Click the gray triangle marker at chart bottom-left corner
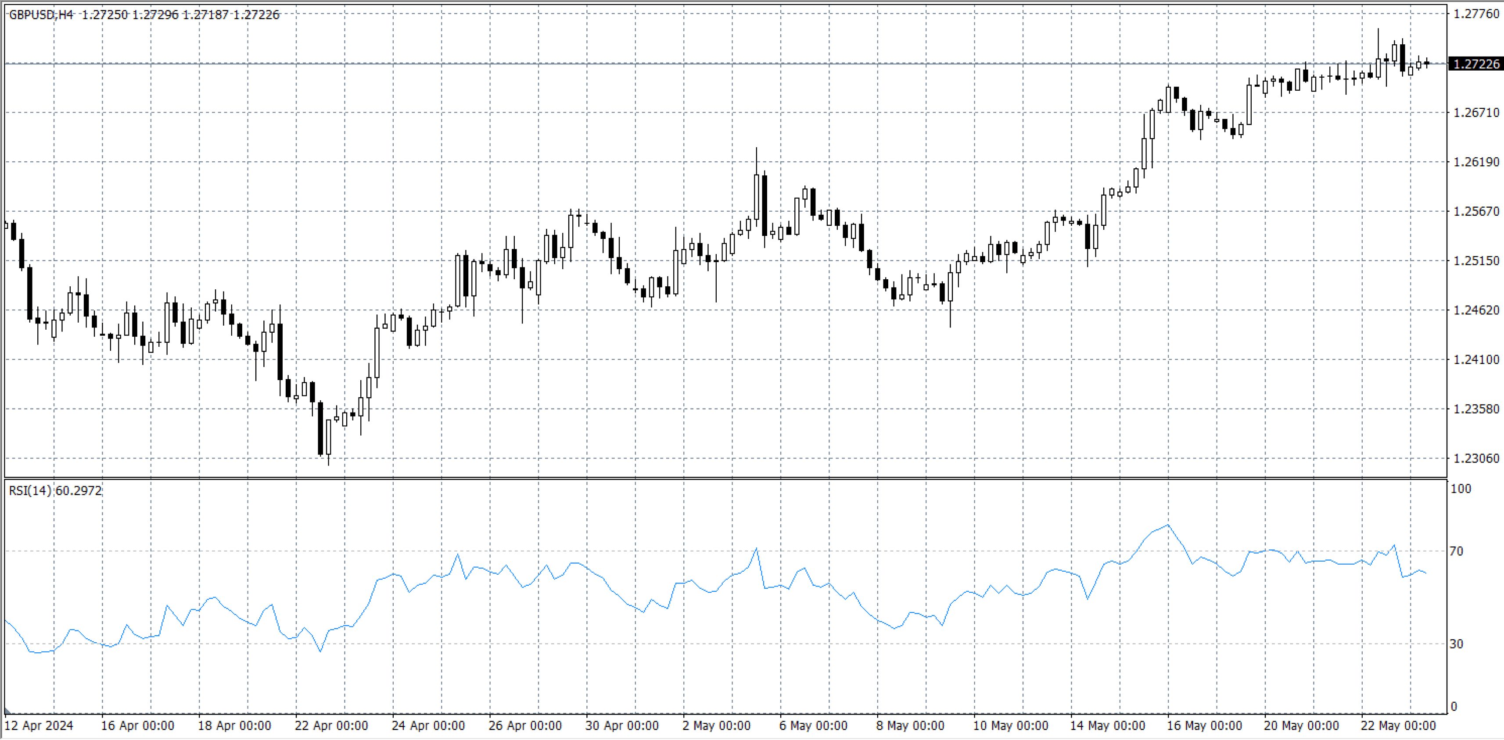Screen dimensions: 1504x740 point(7,711)
